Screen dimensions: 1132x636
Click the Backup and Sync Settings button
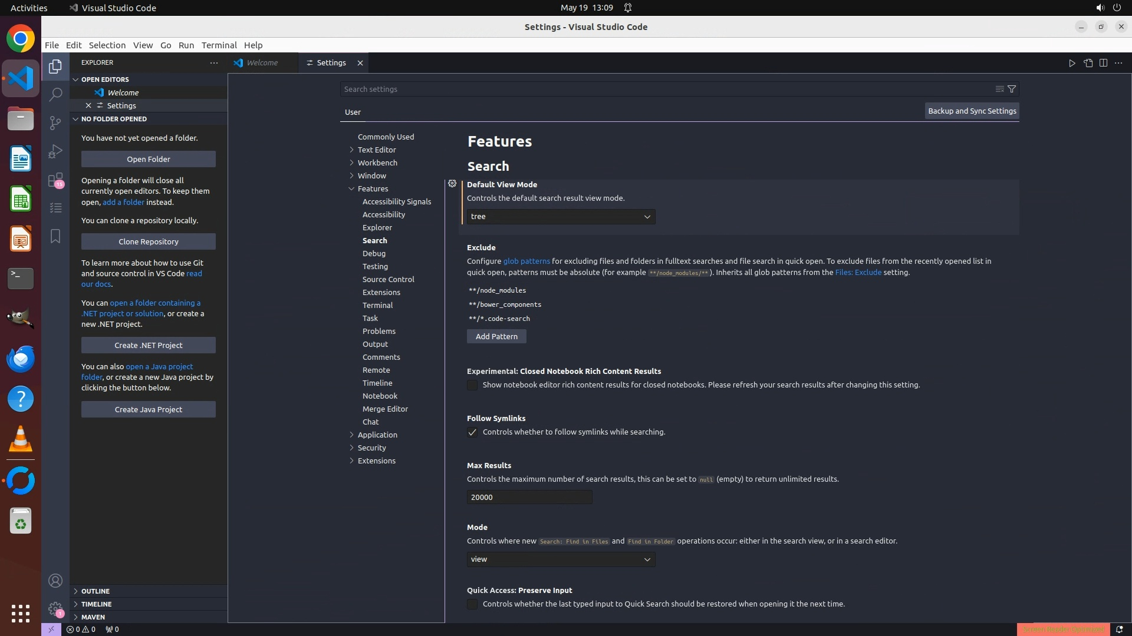click(x=972, y=111)
